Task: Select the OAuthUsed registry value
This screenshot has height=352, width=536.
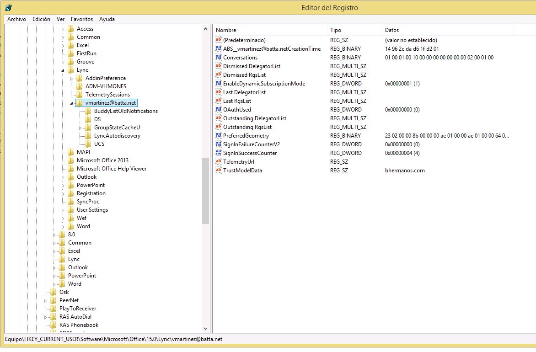Action: [x=237, y=110]
